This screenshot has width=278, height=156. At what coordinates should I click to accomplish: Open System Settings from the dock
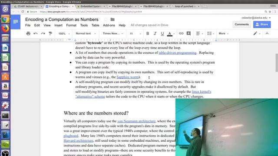(5, 106)
